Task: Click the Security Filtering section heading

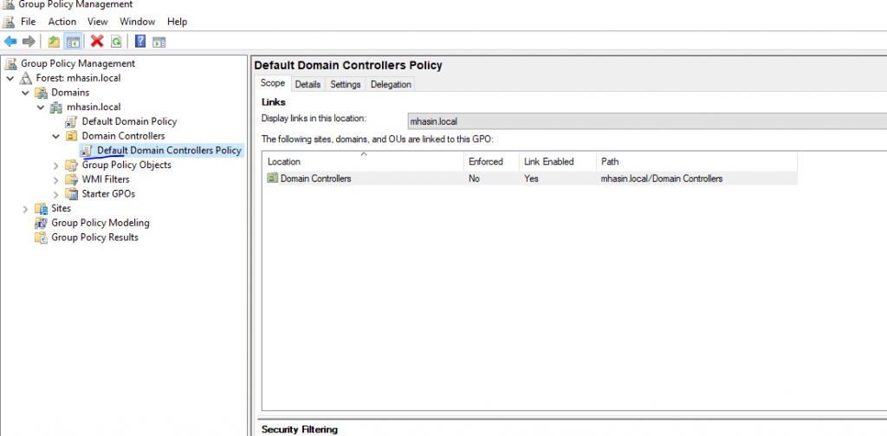Action: pos(299,429)
